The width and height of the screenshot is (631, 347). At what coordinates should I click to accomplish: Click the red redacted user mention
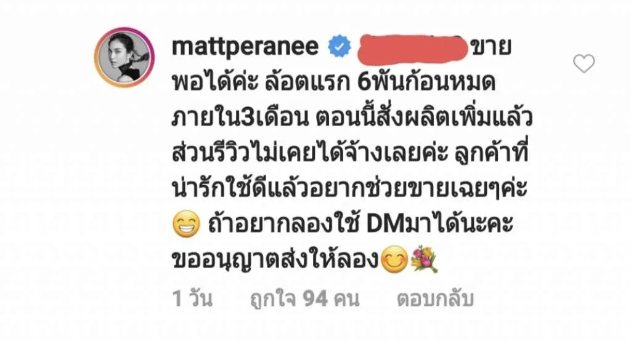tap(412, 49)
